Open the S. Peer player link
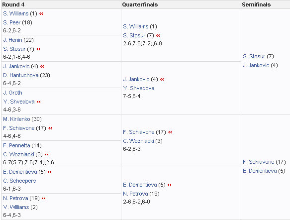290x220 pixels. pyautogui.click(x=11, y=22)
